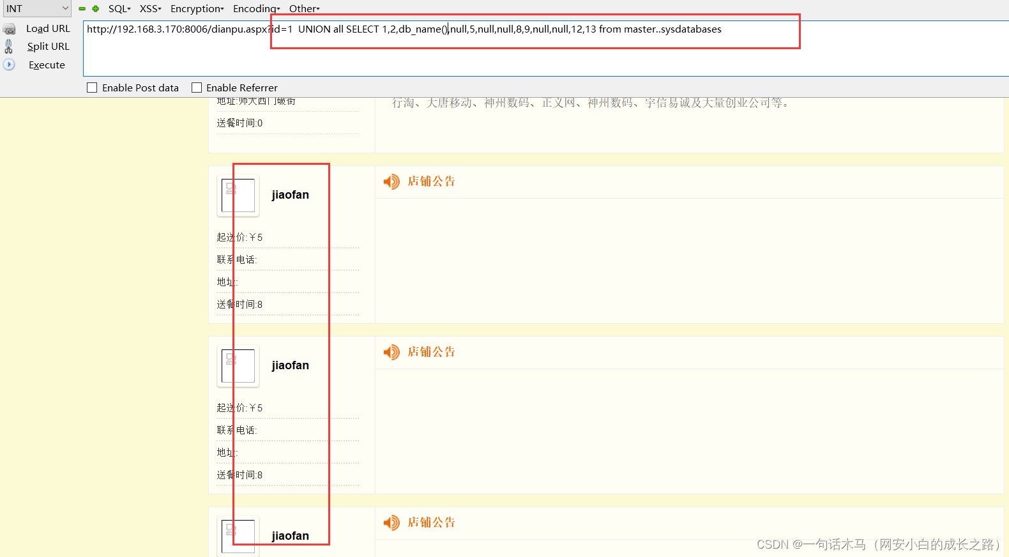Click the Split URL button
Image resolution: width=1009 pixels, height=557 pixels.
pyautogui.click(x=48, y=47)
